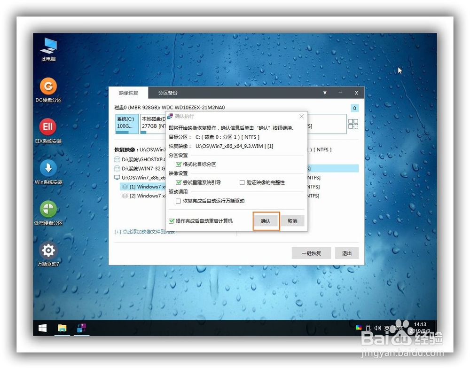Close the 确认执行 dialog
The height and width of the screenshot is (369, 470).
302,116
